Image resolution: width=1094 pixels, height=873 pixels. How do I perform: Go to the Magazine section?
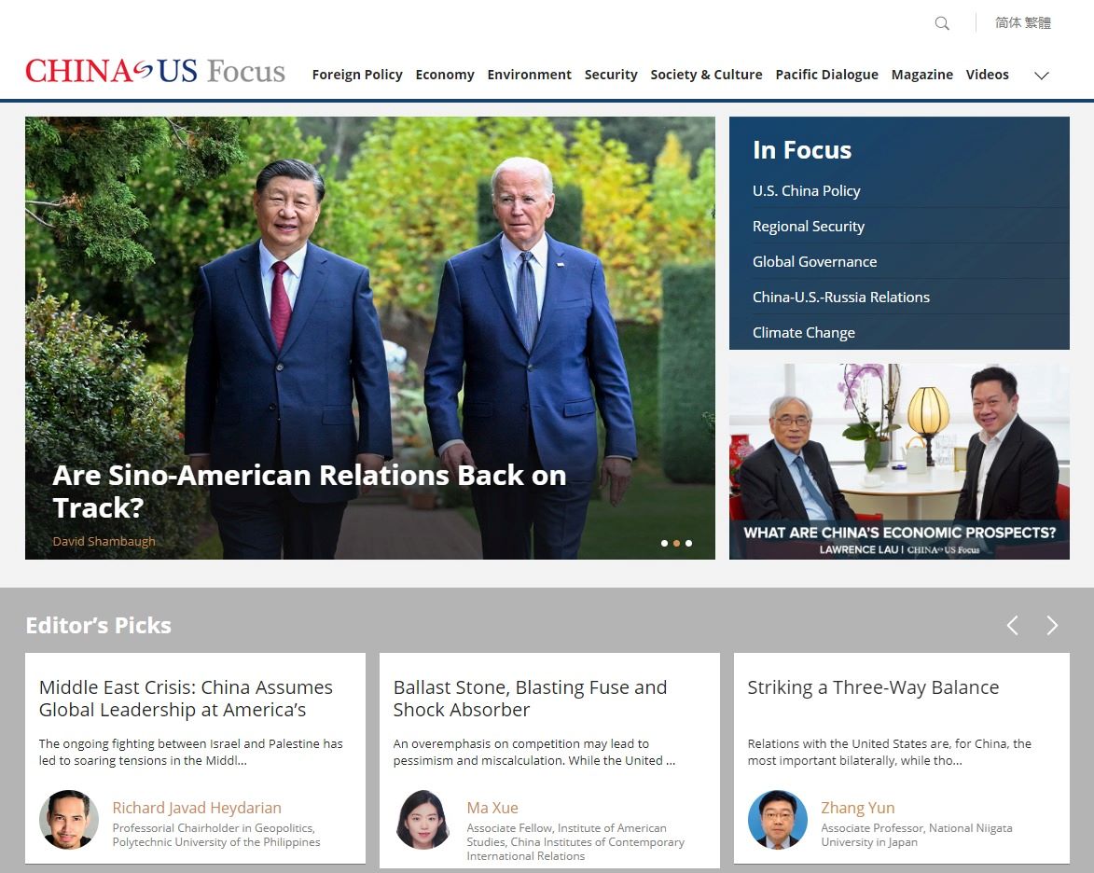click(921, 75)
